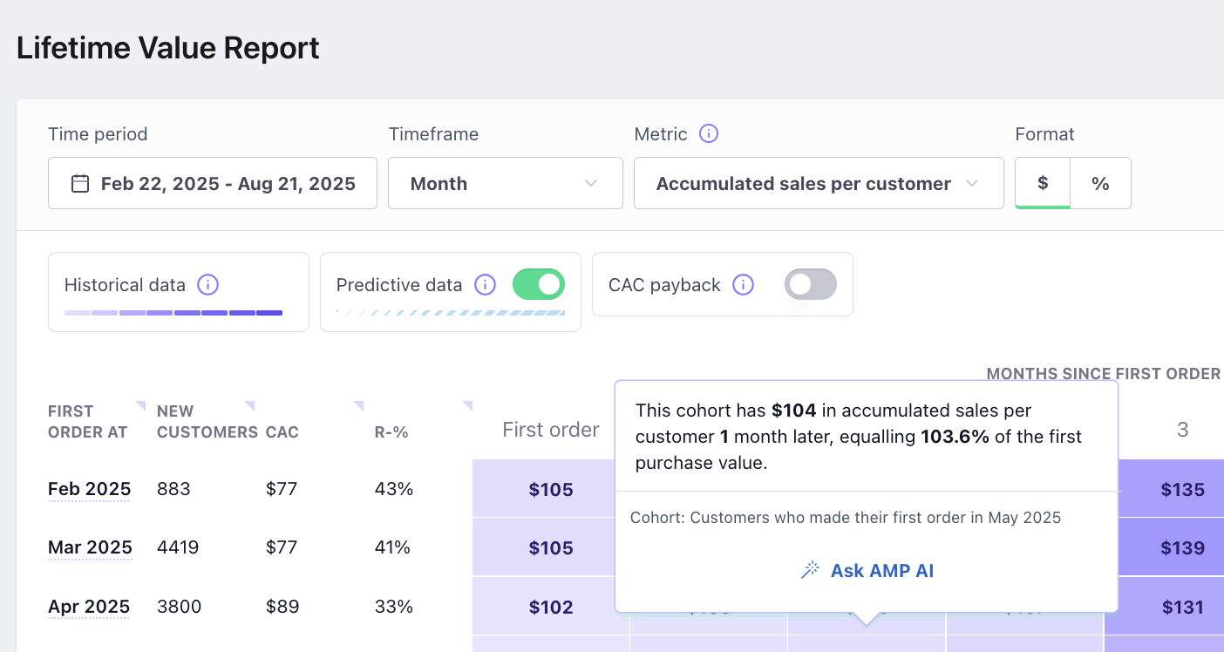Expand the Accumulated sales per customer dropdown

[818, 183]
